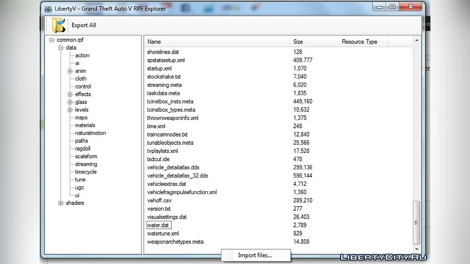Screen dimensions: 470x264
Task: Expand the anim folder in tree
Action: tap(70, 71)
